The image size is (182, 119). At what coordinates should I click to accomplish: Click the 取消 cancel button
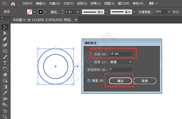[145, 81]
